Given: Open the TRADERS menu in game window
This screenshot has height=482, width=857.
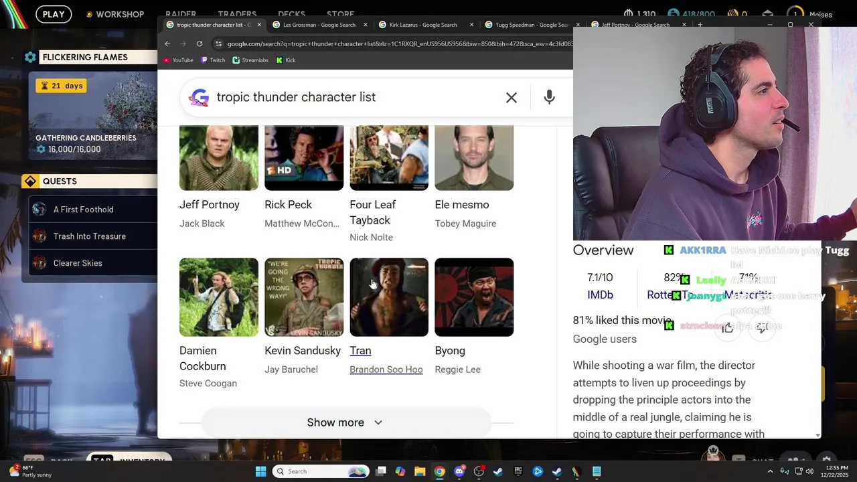Looking at the screenshot, I should click(x=237, y=14).
